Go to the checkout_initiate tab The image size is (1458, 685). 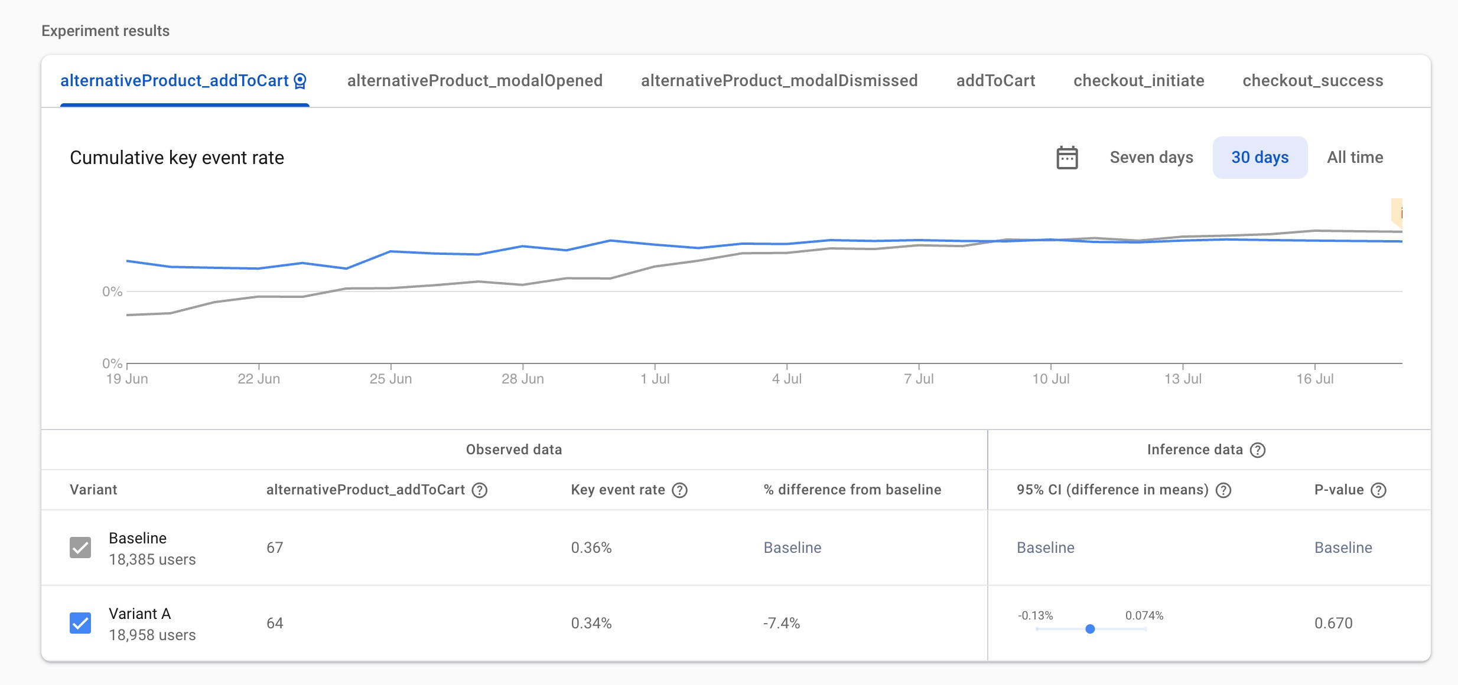[1138, 81]
